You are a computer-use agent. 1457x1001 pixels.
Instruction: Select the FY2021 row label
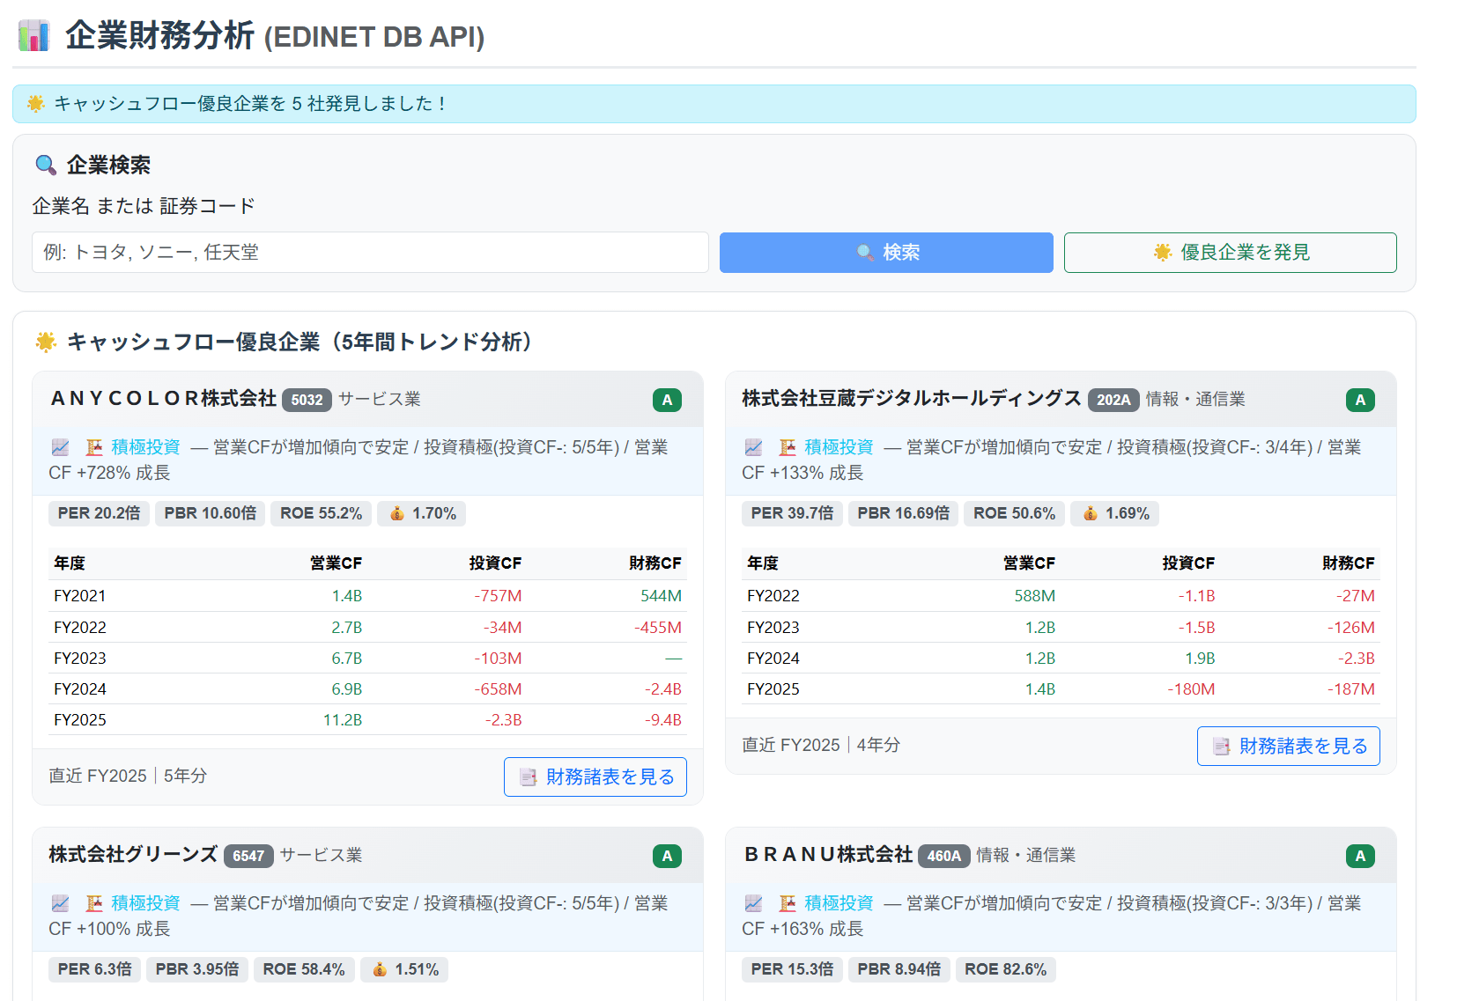pos(80,596)
